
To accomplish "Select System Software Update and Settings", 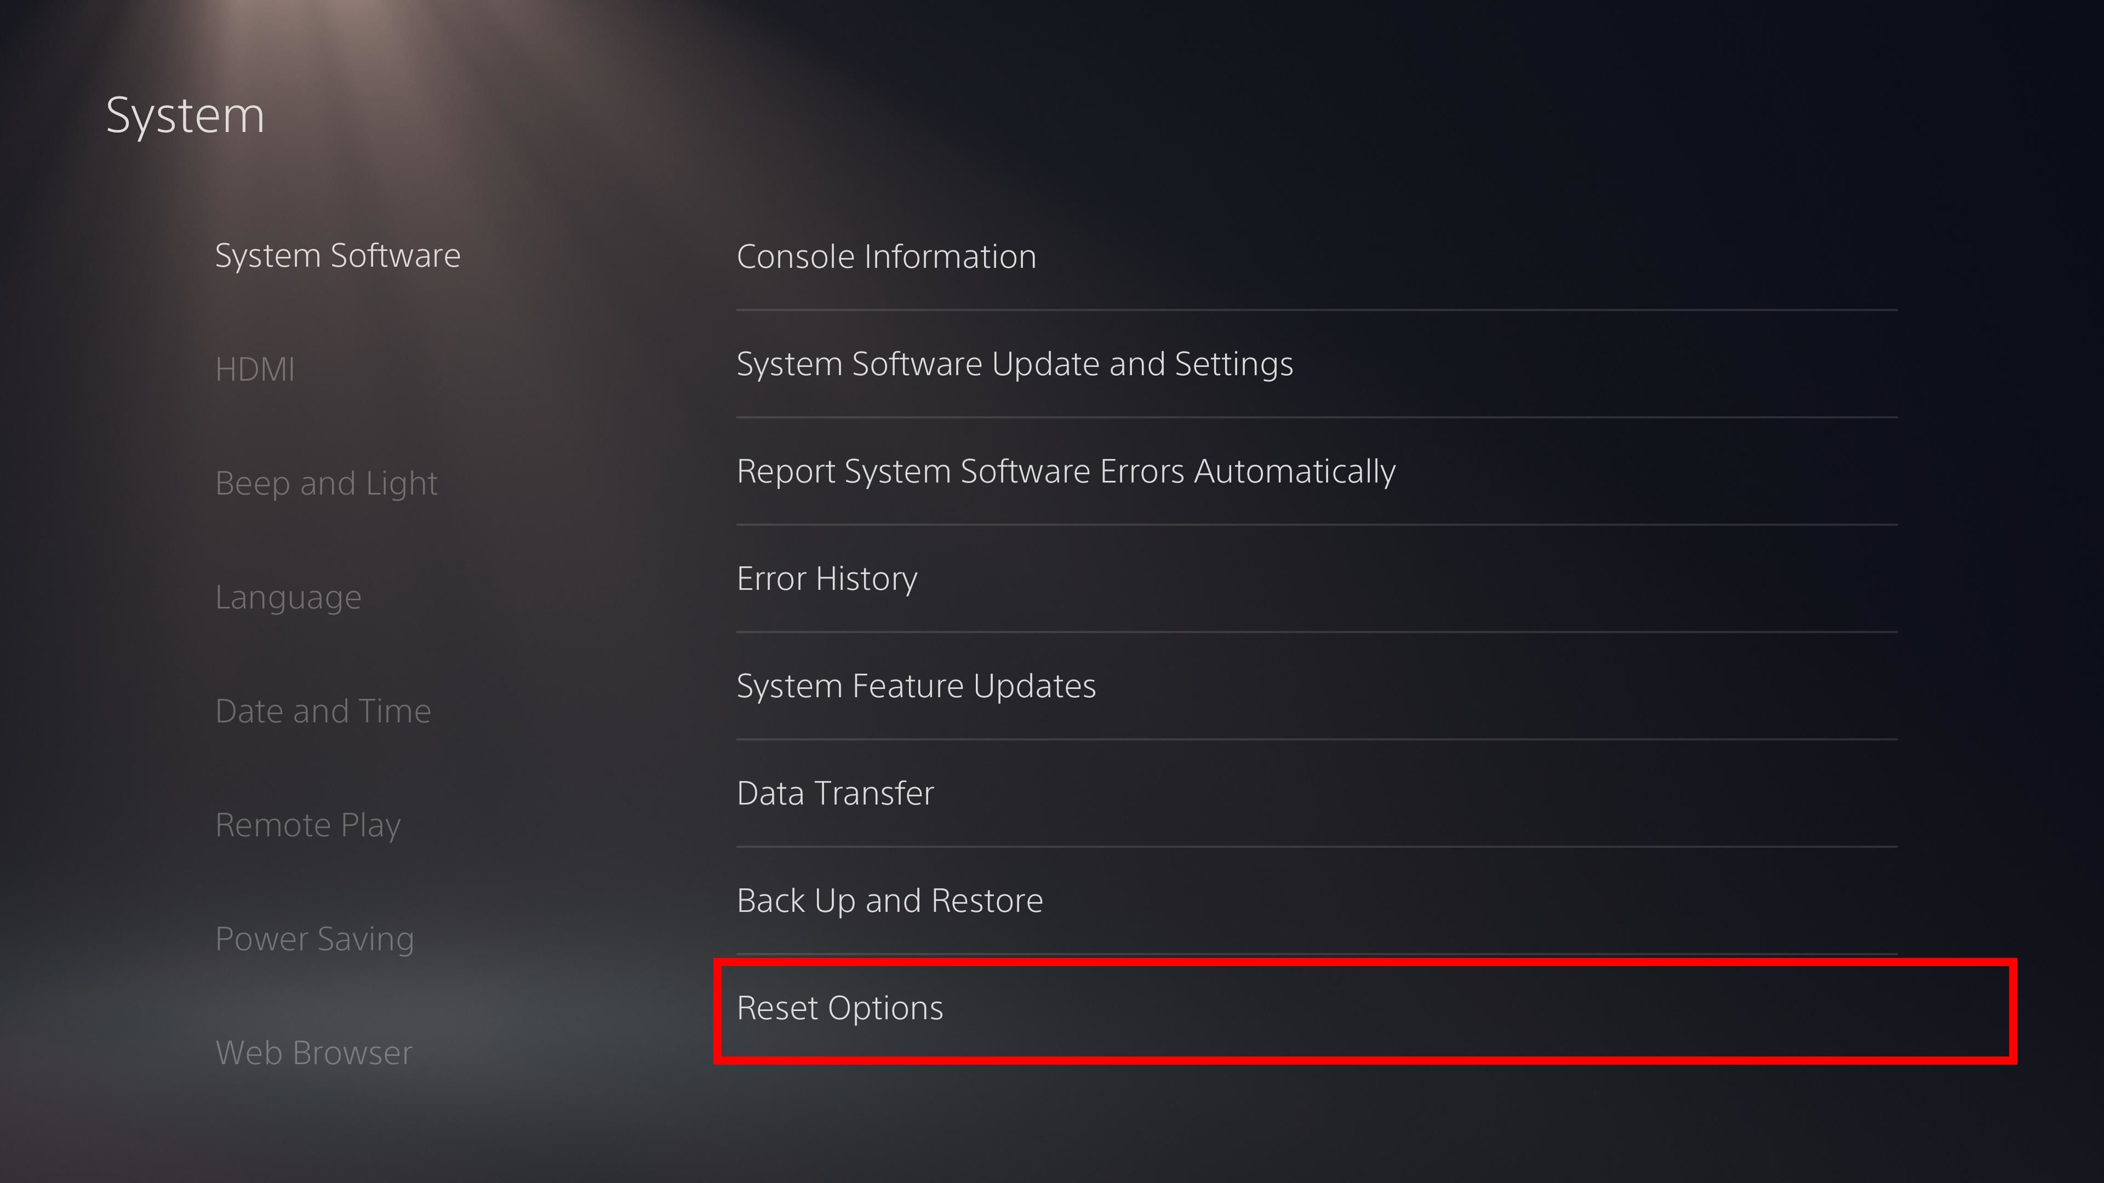I will (x=1014, y=363).
